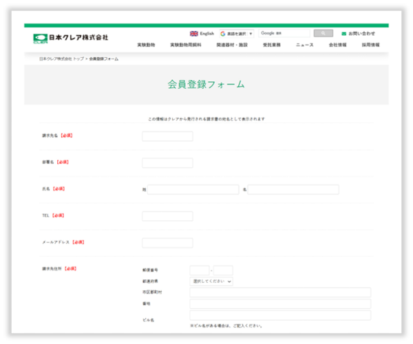Click the ※ビル名がある場合は note text
This screenshot has width=413, height=344.
(226, 326)
